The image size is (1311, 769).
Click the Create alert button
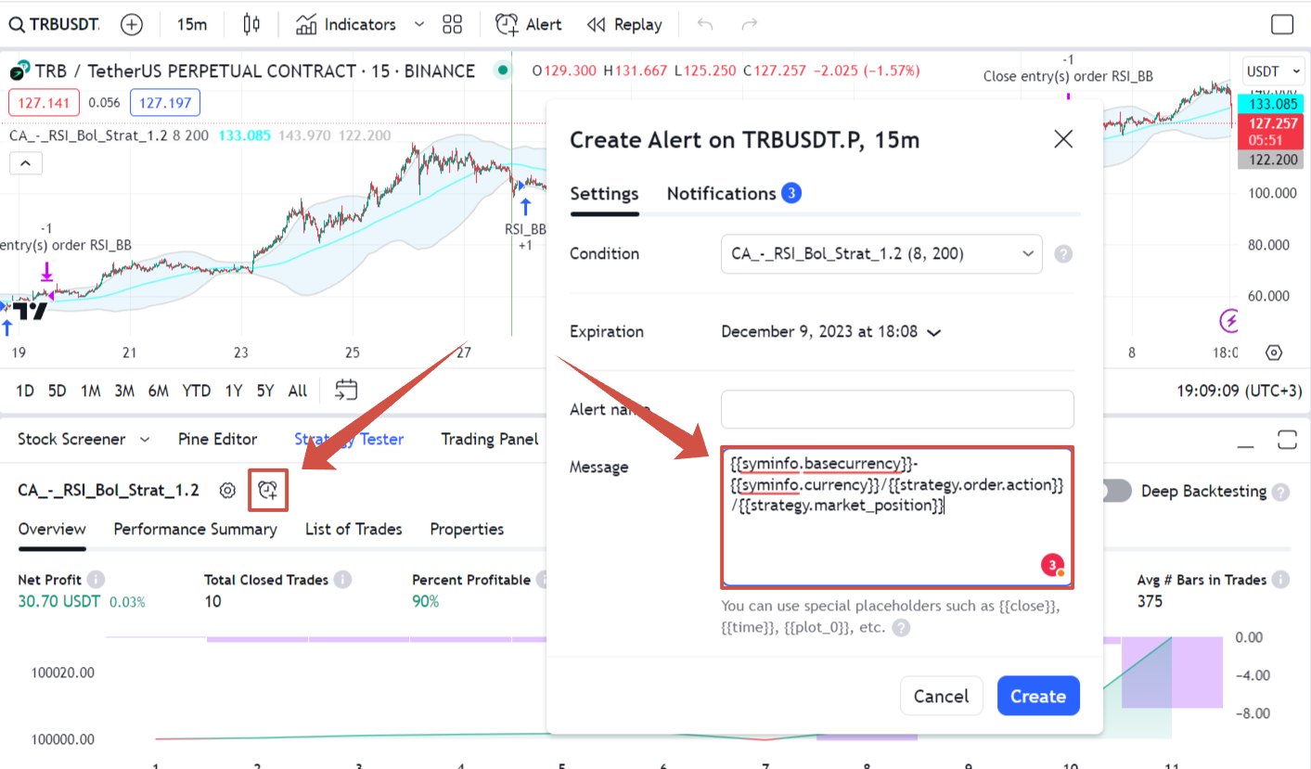(1037, 696)
